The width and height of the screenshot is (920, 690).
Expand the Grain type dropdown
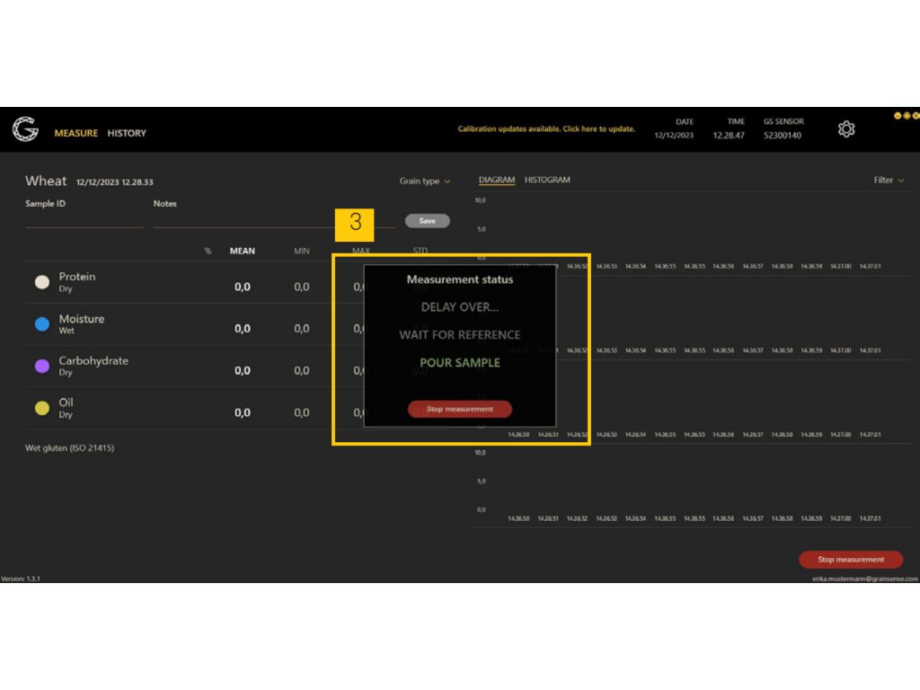[425, 181]
